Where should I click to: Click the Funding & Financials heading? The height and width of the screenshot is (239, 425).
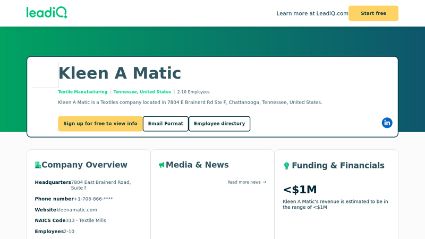tap(338, 165)
